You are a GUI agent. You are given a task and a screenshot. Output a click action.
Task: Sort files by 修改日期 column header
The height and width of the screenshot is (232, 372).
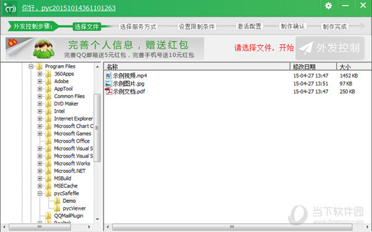pyautogui.click(x=313, y=66)
